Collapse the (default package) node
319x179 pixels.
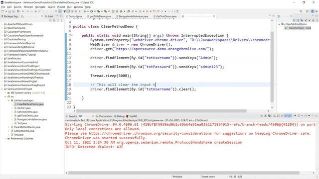9,100
